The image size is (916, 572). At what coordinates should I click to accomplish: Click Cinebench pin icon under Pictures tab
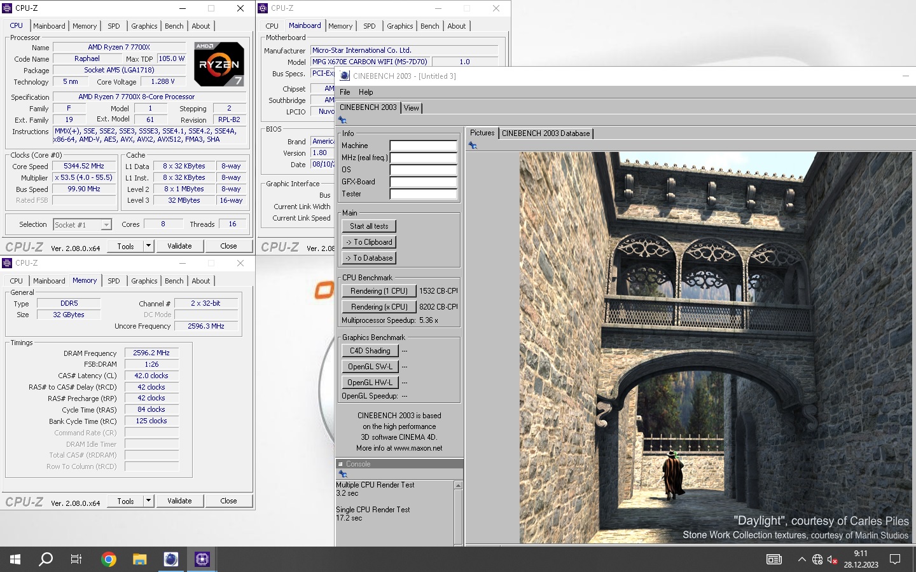coord(473,146)
